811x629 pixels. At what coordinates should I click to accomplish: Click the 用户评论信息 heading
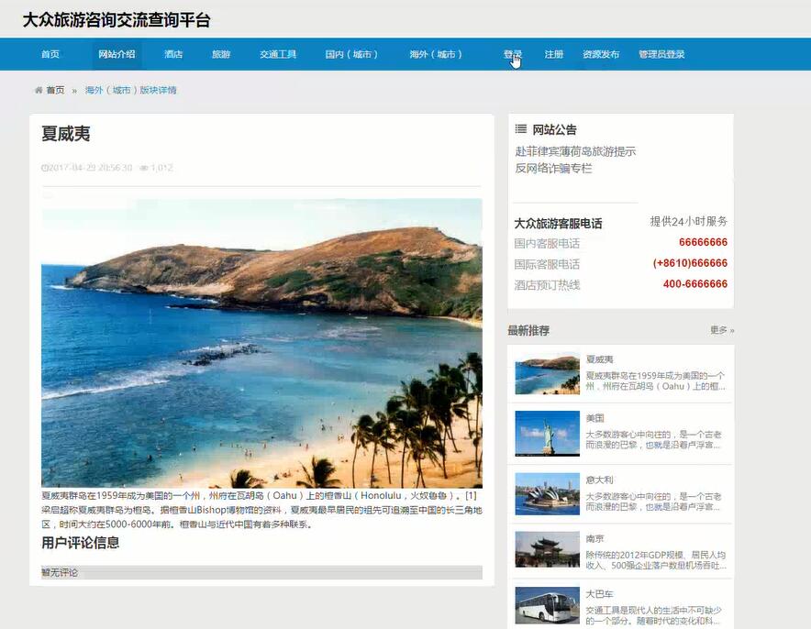[x=81, y=543]
